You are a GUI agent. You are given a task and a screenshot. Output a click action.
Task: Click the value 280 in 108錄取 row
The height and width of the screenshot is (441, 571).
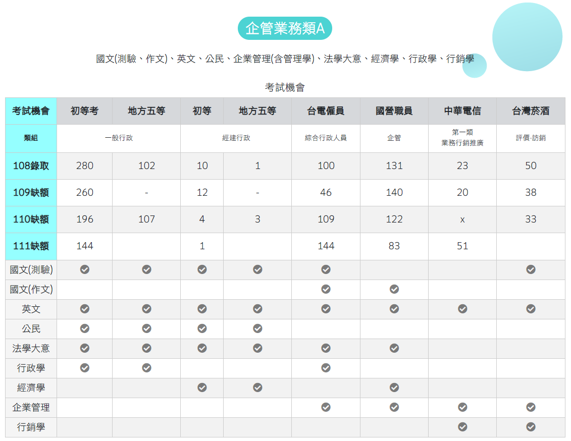click(85, 166)
